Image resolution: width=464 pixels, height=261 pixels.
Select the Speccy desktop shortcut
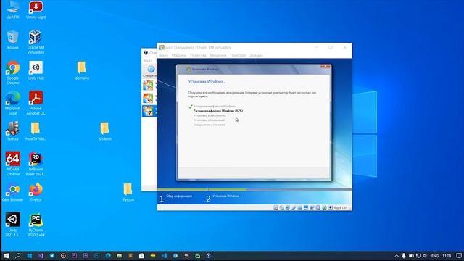pos(13,131)
